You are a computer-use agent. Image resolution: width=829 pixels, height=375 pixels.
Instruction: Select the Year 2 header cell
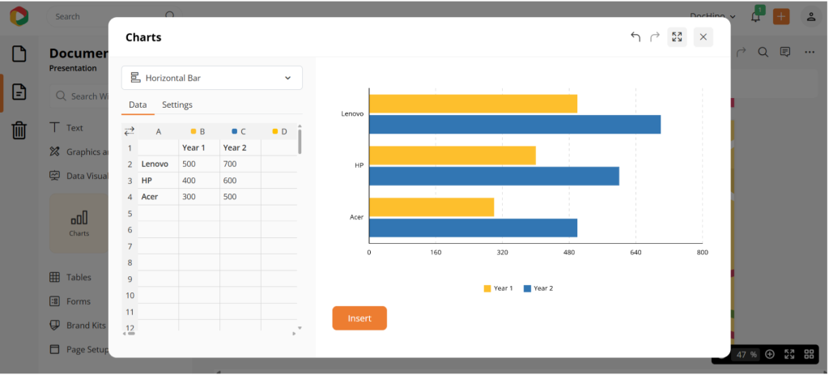pos(240,147)
